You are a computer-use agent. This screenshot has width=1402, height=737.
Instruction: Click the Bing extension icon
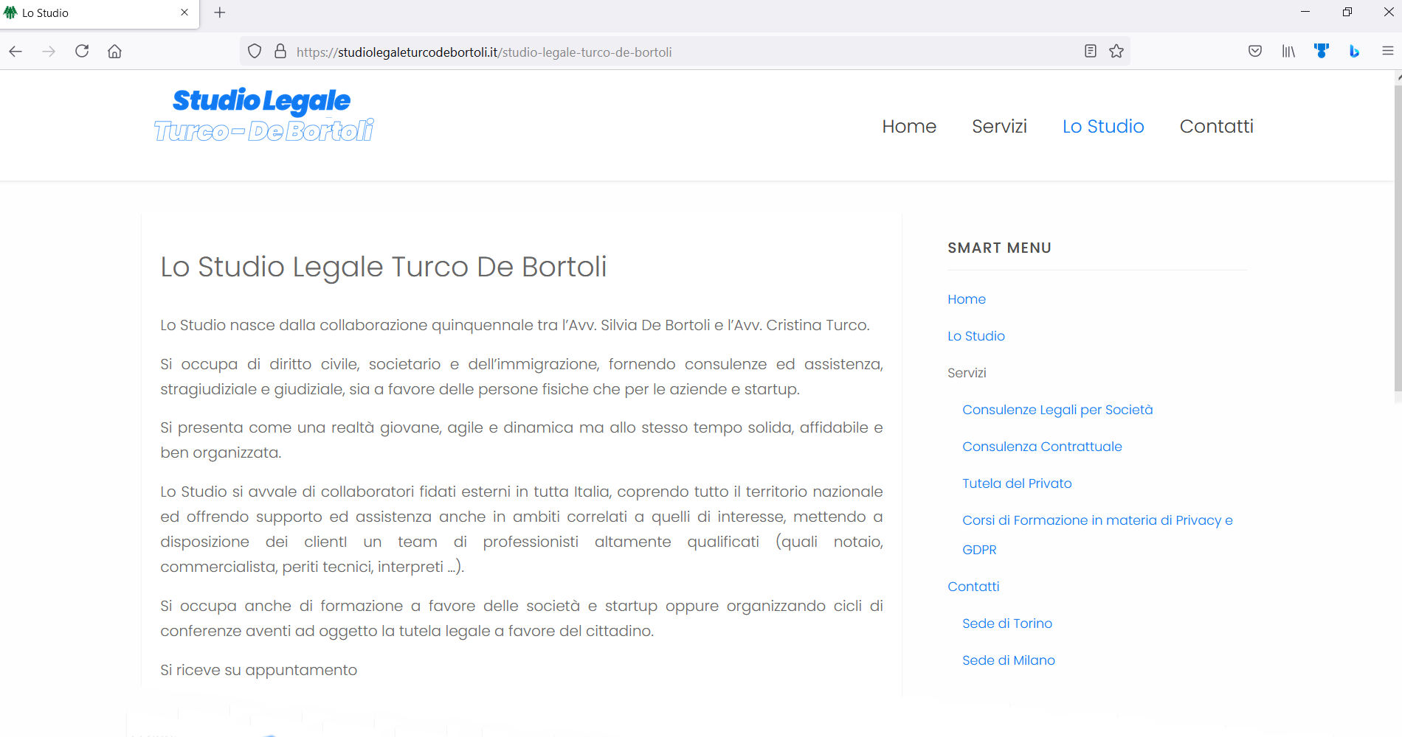[1354, 52]
